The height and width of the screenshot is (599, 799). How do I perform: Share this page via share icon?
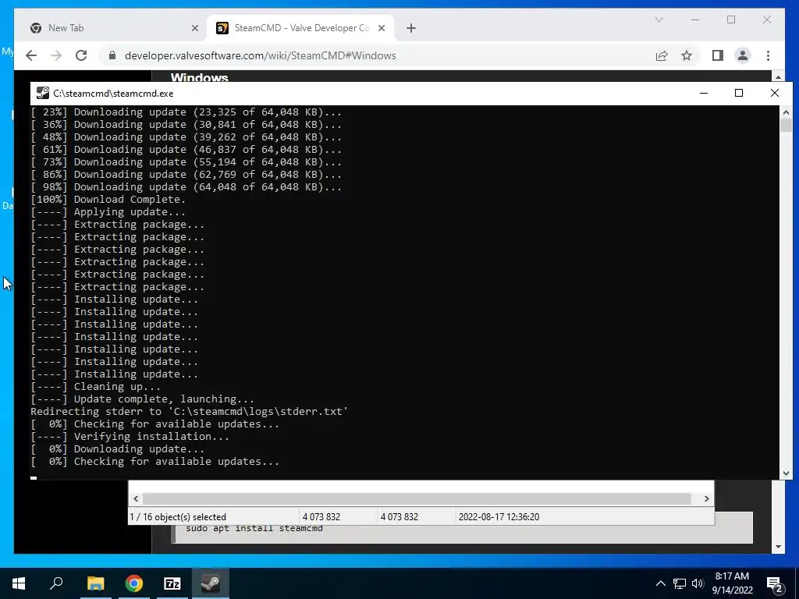(x=662, y=55)
